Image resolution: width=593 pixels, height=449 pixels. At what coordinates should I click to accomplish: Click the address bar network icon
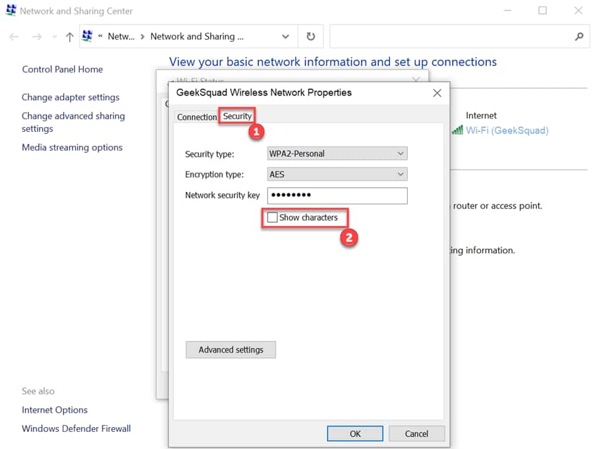(x=87, y=36)
